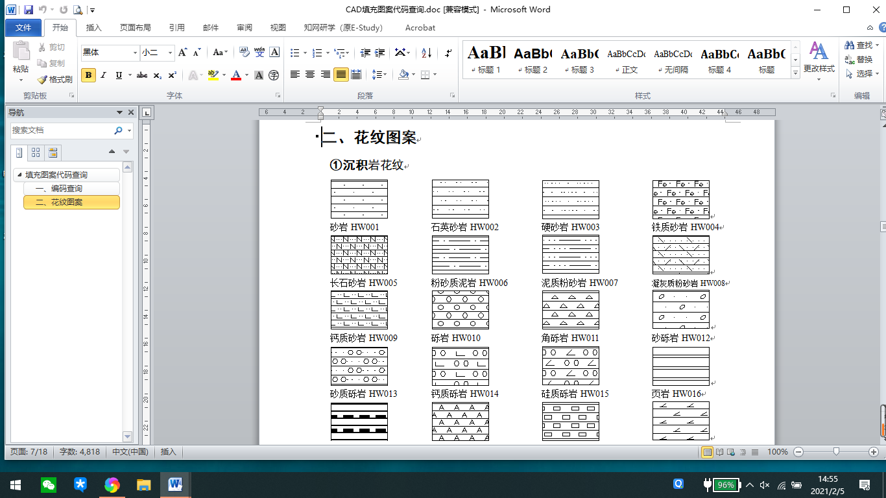
Task: Click the Align Left icon
Action: click(295, 75)
